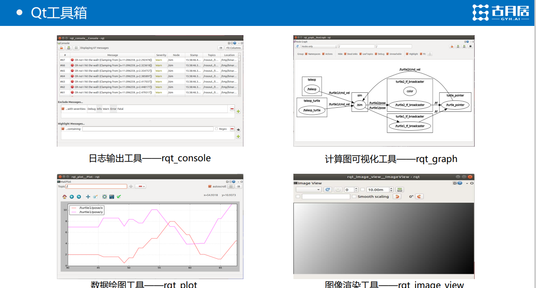Select the pan tool in rqt_plot toolbar
Screen dimensions: 536x288
pyautogui.click(x=88, y=197)
